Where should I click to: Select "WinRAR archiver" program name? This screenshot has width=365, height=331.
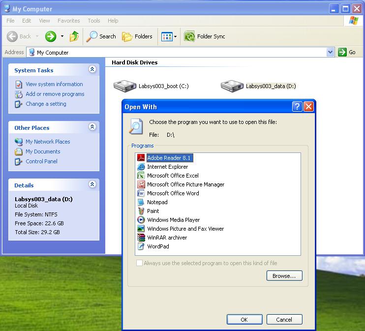(x=167, y=238)
